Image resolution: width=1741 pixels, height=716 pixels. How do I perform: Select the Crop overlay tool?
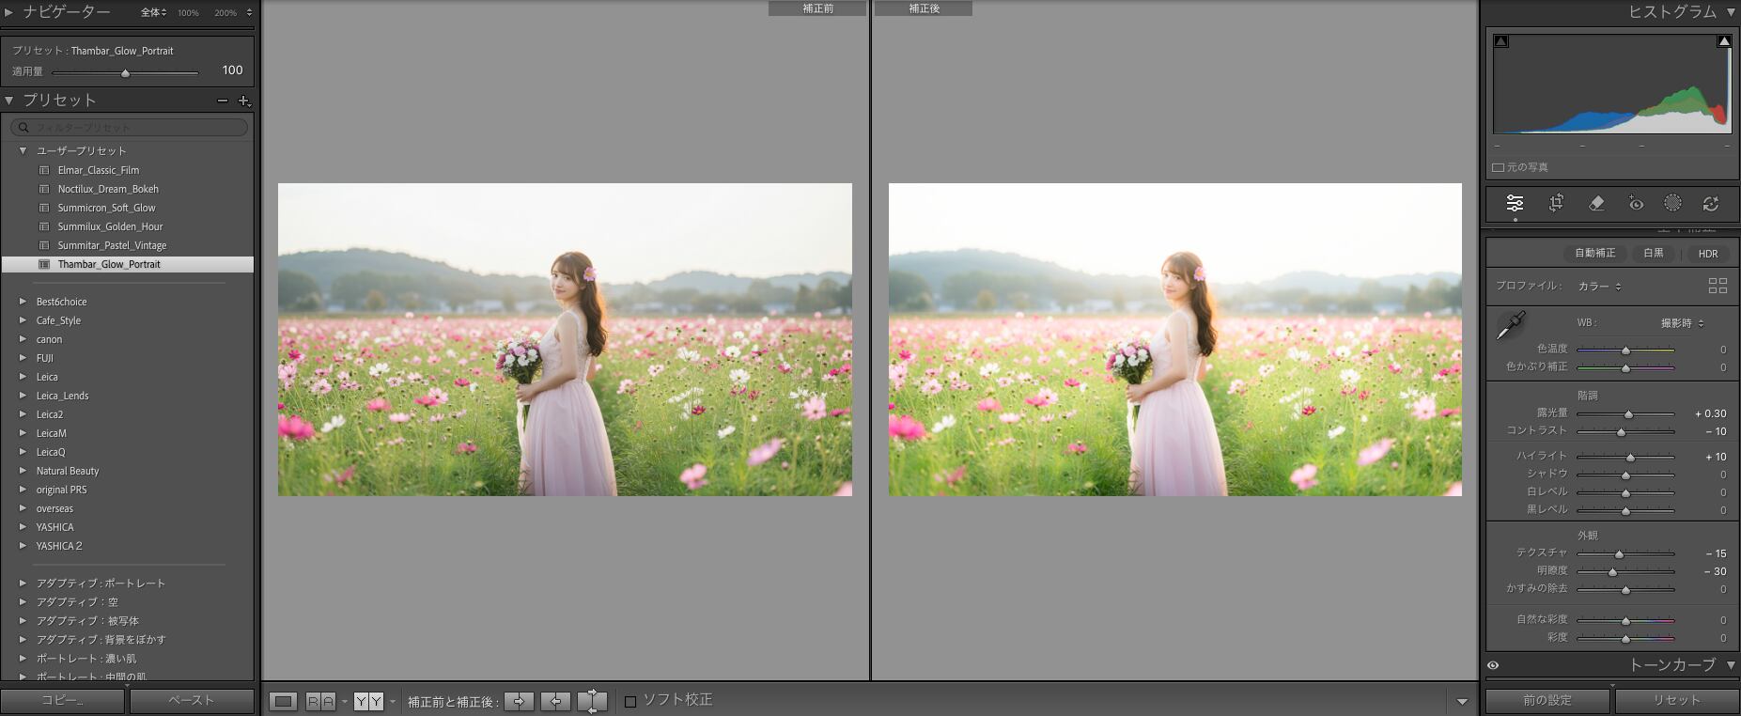tap(1556, 203)
